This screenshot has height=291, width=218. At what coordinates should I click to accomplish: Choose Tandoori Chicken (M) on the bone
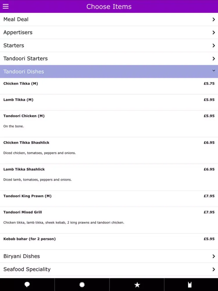pyautogui.click(x=109, y=124)
